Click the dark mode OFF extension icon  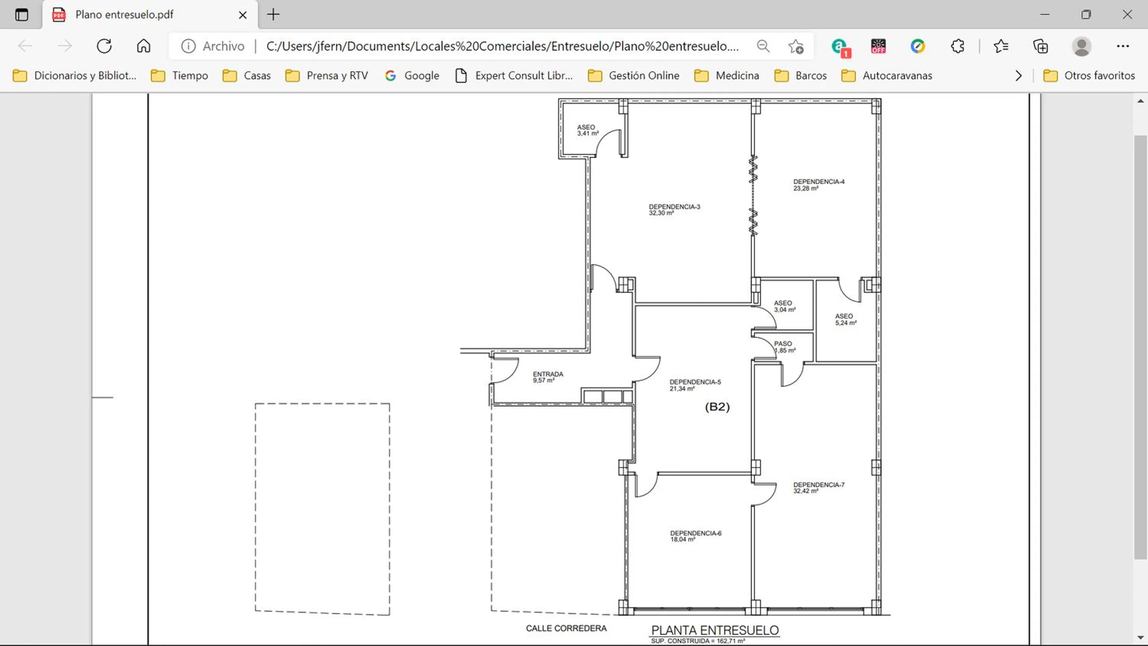[x=878, y=46]
